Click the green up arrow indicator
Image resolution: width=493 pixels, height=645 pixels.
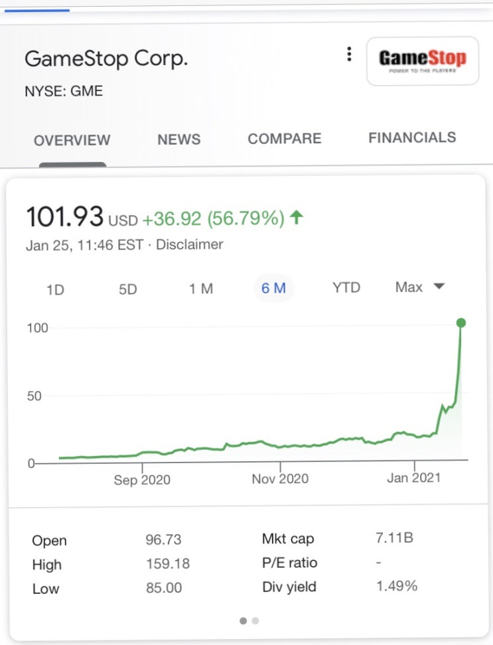pos(297,217)
